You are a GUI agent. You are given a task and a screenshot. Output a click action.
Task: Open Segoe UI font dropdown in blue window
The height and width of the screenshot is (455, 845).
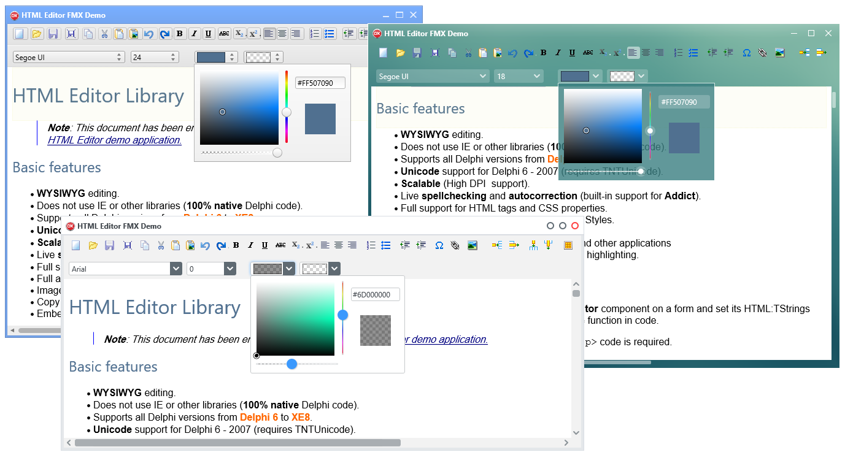point(69,57)
